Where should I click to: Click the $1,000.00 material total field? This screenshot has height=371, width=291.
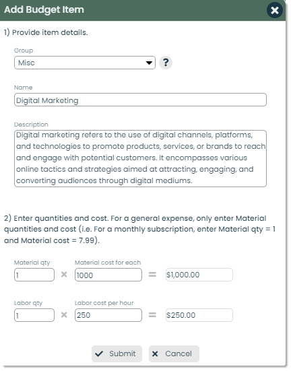pos(199,275)
